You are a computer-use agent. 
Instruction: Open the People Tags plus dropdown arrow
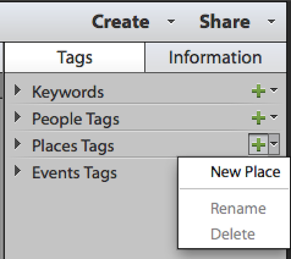tap(274, 117)
